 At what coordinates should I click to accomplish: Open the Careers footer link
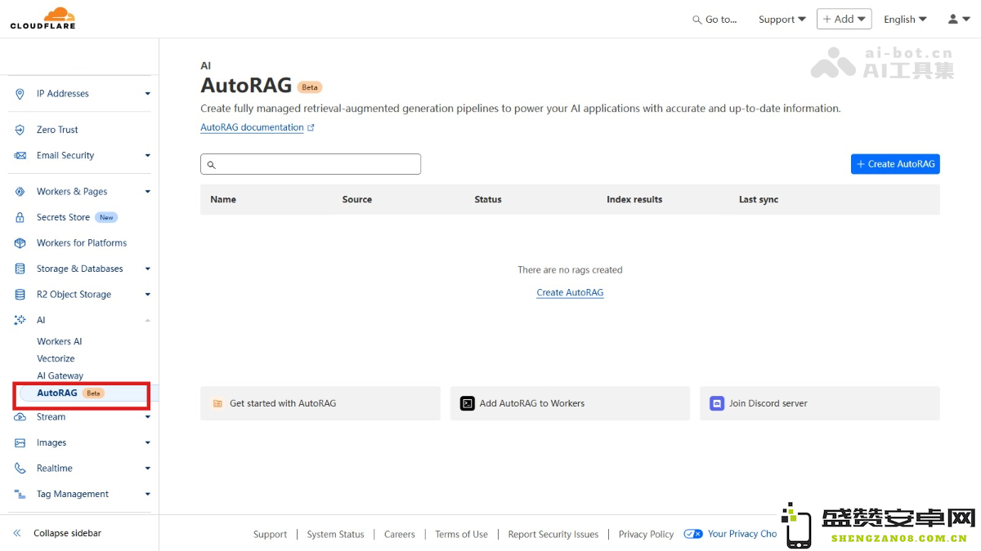click(400, 535)
